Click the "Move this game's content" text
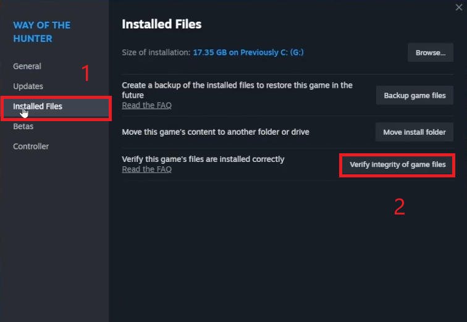This screenshot has width=467, height=322. (x=216, y=132)
